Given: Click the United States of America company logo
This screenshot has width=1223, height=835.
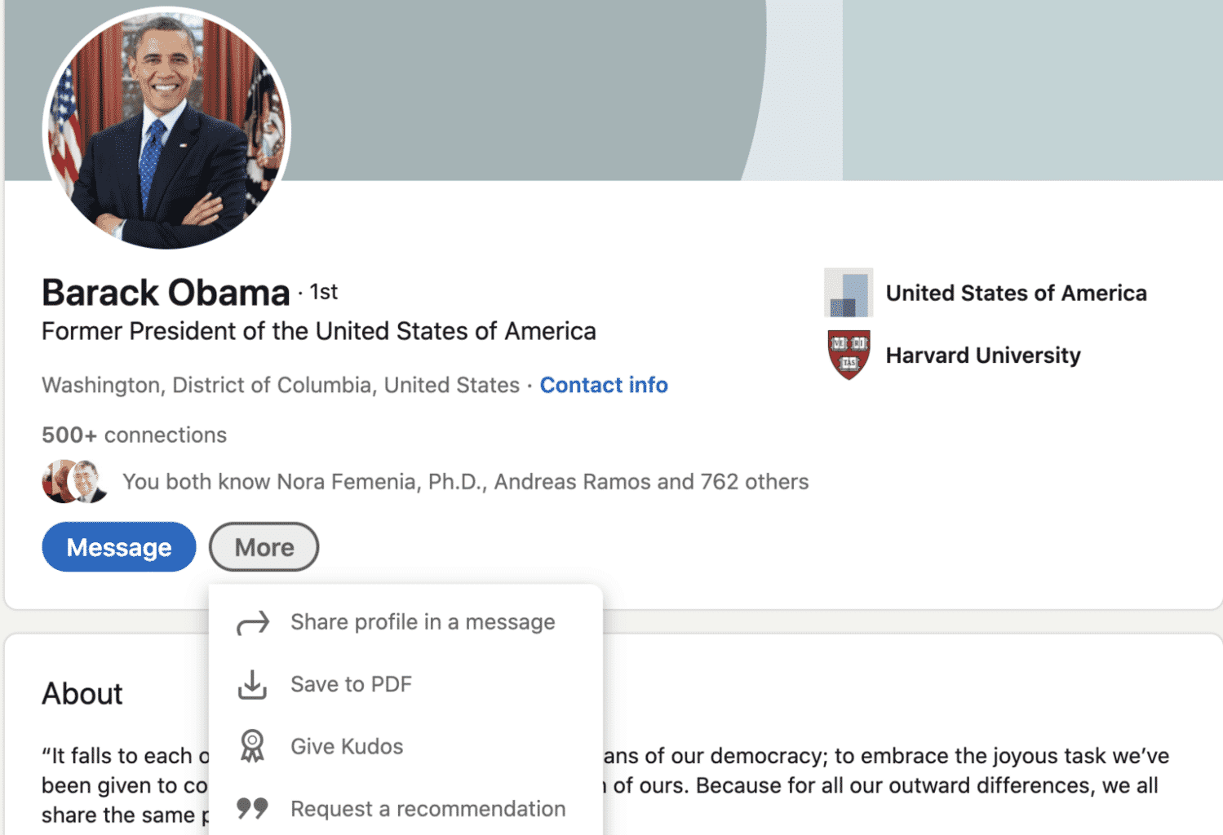Looking at the screenshot, I should pos(849,292).
